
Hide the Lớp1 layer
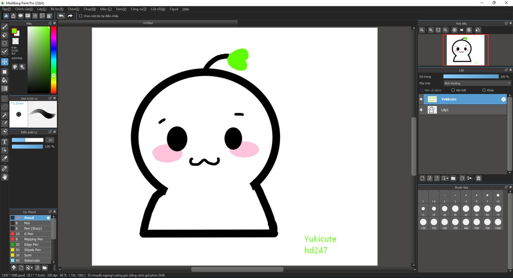pyautogui.click(x=421, y=110)
